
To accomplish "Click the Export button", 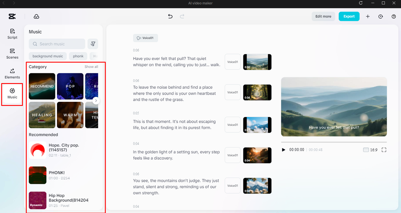I will [349, 16].
